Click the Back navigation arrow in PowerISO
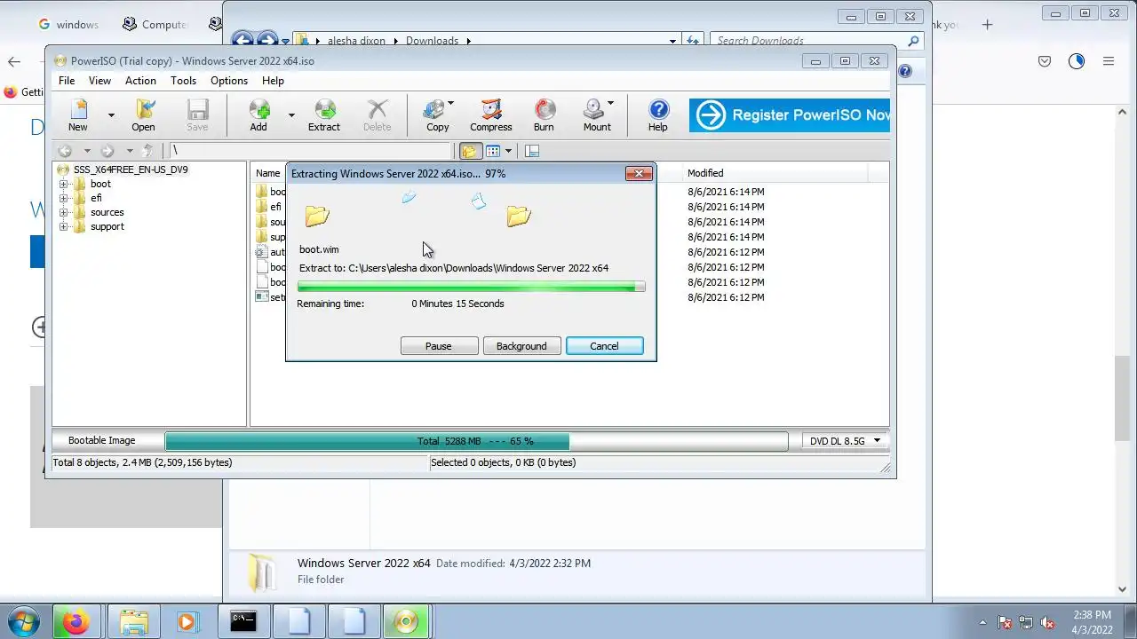The height and width of the screenshot is (639, 1137). click(x=65, y=151)
